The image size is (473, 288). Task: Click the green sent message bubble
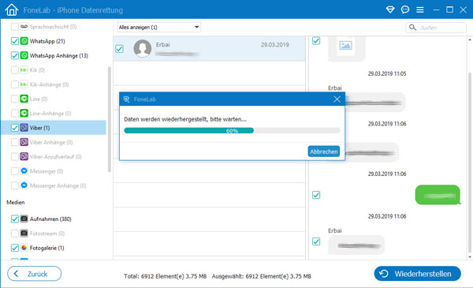coord(438,195)
